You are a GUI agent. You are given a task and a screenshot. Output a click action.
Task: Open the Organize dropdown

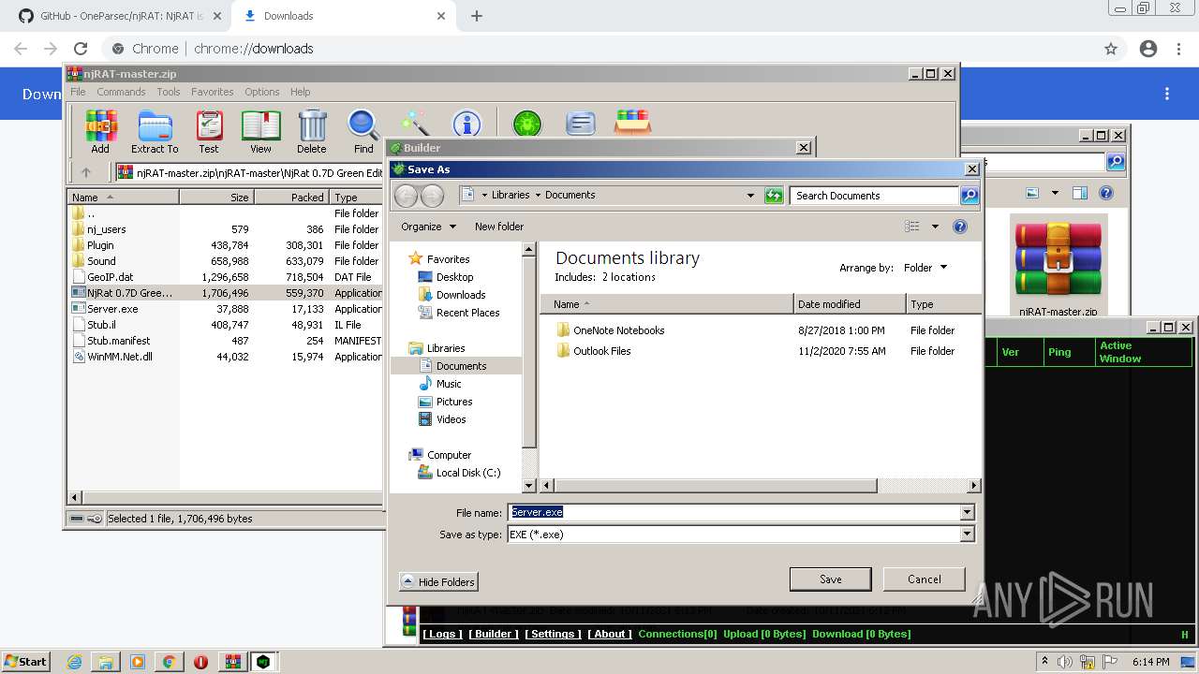coord(428,227)
